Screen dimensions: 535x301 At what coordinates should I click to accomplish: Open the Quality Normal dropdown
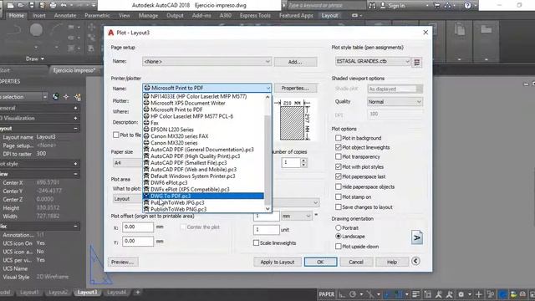[x=395, y=102]
